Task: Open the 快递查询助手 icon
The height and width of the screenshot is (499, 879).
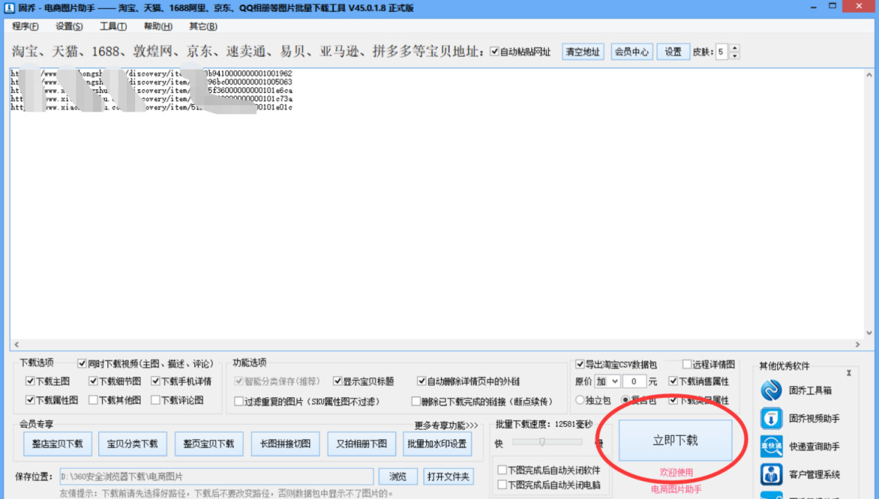Action: pyautogui.click(x=772, y=446)
